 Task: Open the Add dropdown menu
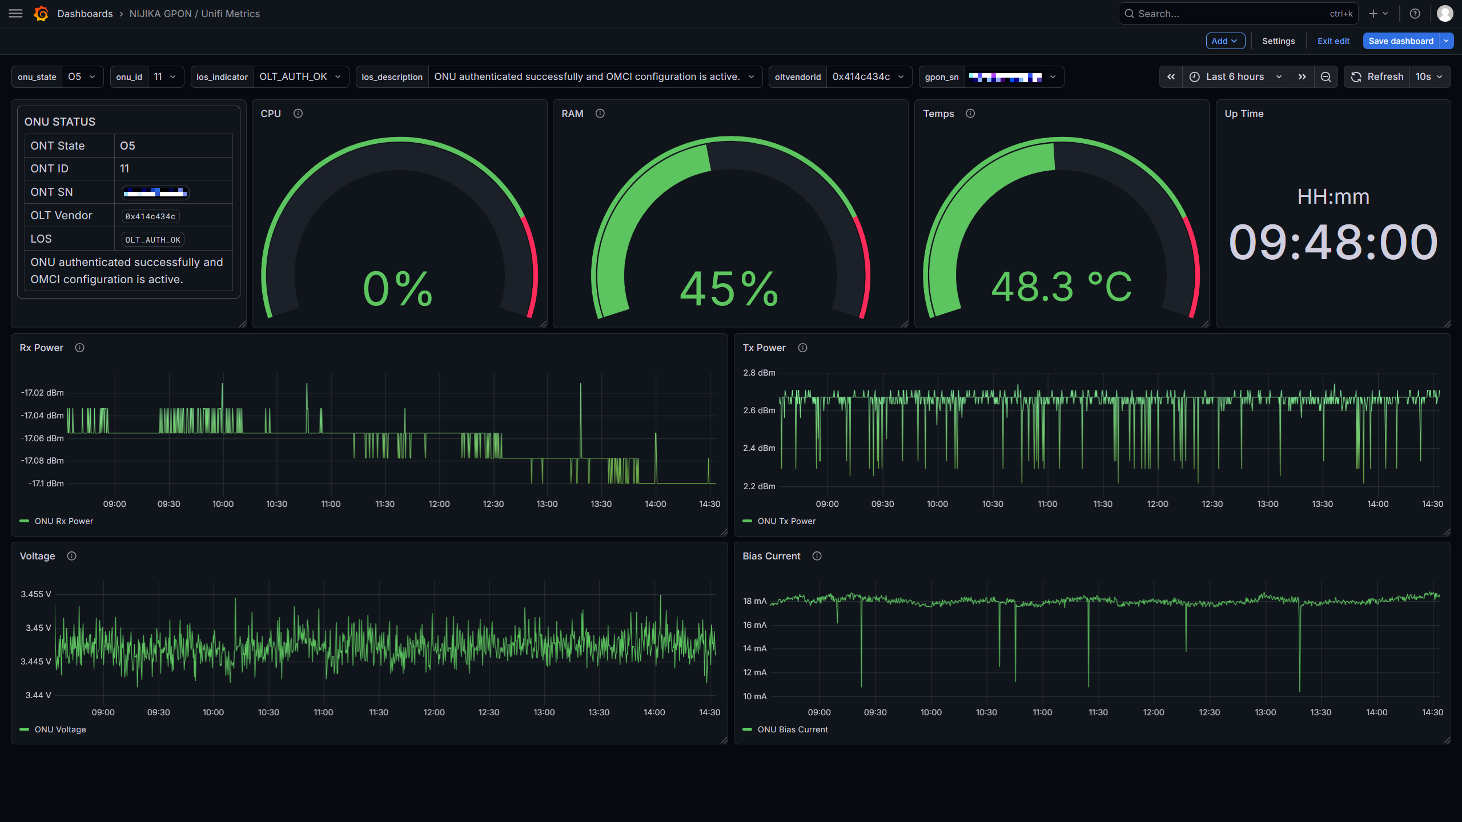point(1225,41)
